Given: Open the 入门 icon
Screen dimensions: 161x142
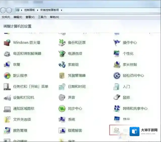Looking at the screenshot, I should coord(116,87).
